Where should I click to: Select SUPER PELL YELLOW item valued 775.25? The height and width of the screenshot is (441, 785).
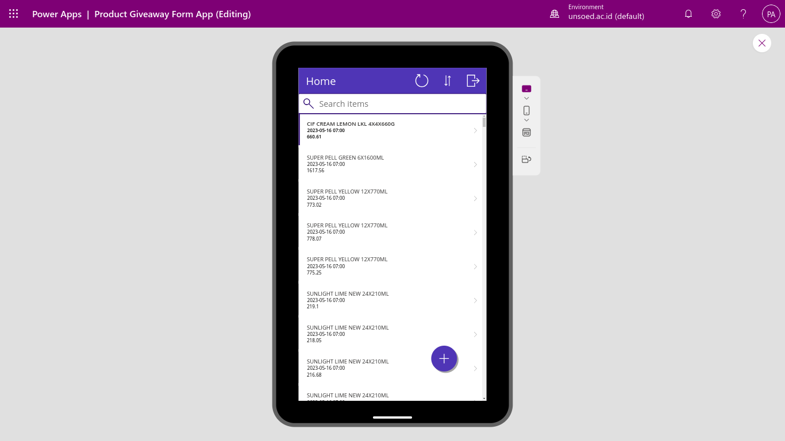pos(390,265)
